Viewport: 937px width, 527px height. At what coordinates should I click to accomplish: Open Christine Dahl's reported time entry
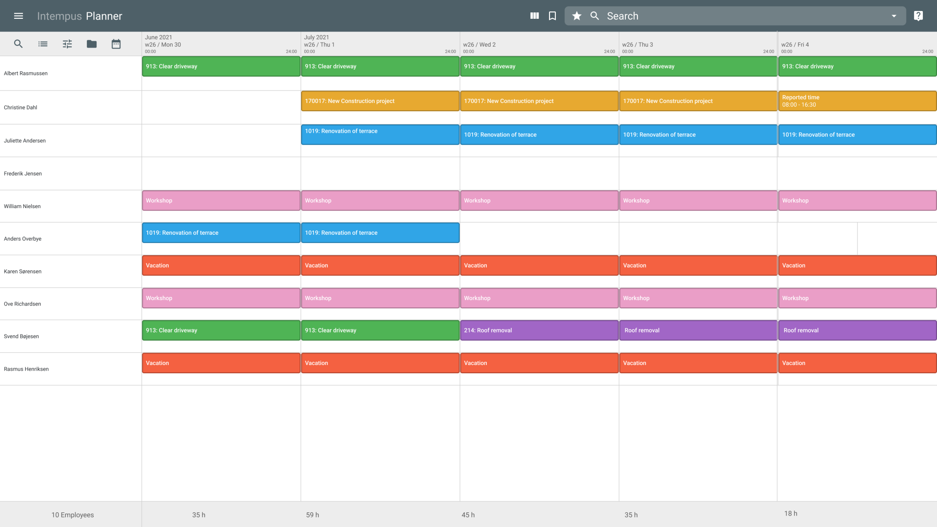coord(857,101)
